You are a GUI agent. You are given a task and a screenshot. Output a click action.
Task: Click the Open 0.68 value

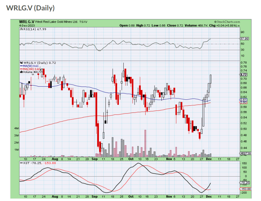(127, 26)
